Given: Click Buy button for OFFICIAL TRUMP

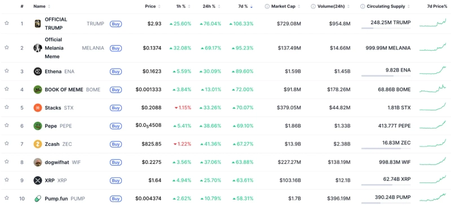Looking at the screenshot, I should coord(116,24).
